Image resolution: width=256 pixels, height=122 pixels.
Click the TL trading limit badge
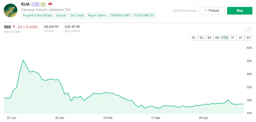click(43, 4)
